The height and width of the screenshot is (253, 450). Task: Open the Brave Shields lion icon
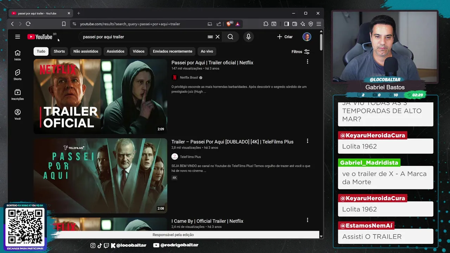229,24
